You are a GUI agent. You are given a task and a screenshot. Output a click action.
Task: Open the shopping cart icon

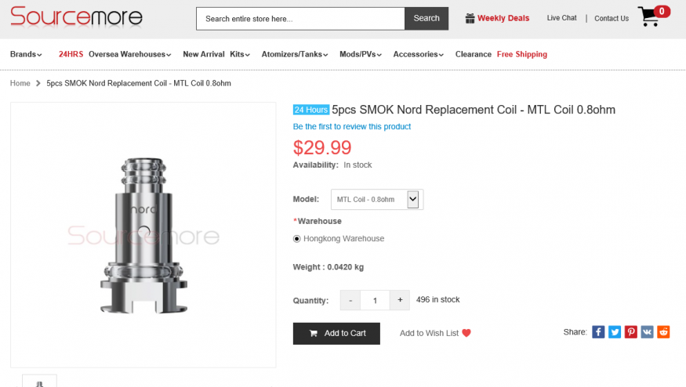point(649,17)
